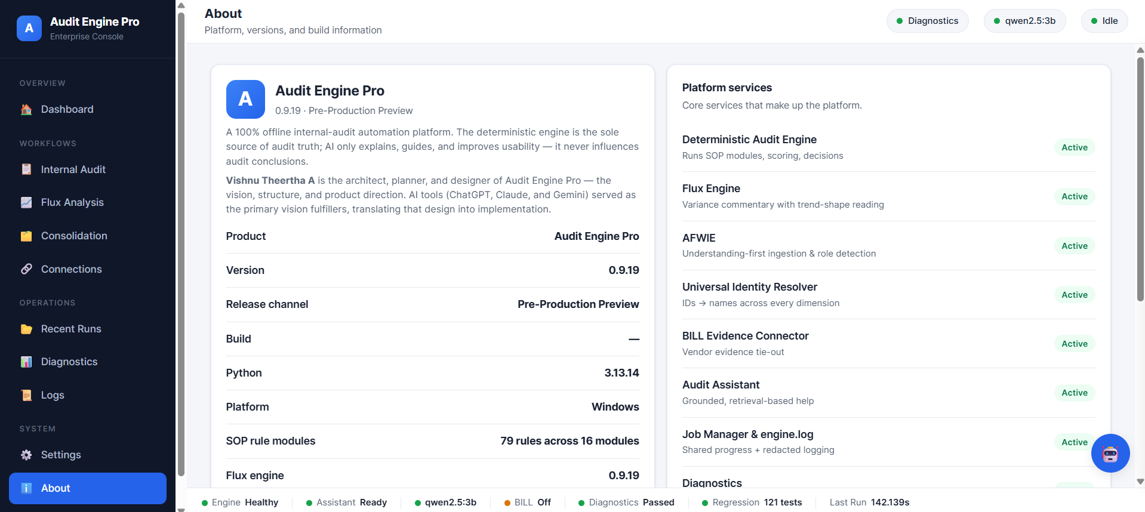Click the BILL Evidence Connector title
Viewport: 1145px width, 512px height.
pyautogui.click(x=745, y=336)
